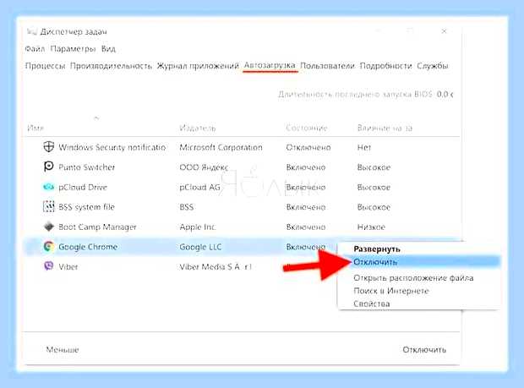Open the Вид menu
This screenshot has height=388, width=524.
108,49
